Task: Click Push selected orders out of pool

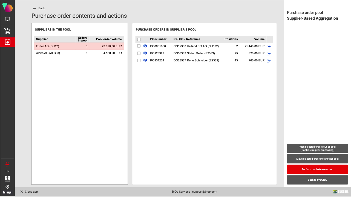Action: click(x=317, y=148)
